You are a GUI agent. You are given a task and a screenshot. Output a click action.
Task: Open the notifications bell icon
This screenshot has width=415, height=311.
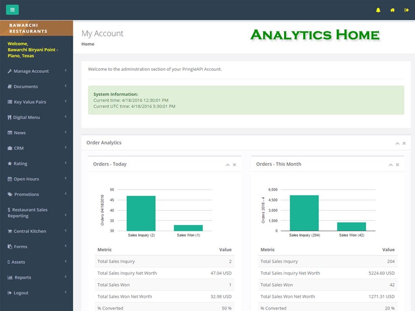[378, 10]
